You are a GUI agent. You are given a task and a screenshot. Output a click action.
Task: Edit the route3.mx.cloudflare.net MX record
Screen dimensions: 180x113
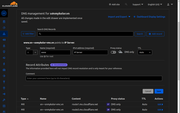coord(160,110)
